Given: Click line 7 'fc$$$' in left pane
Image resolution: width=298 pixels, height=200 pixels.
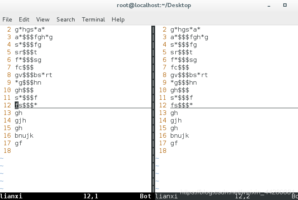Looking at the screenshot, I should pos(24,67).
